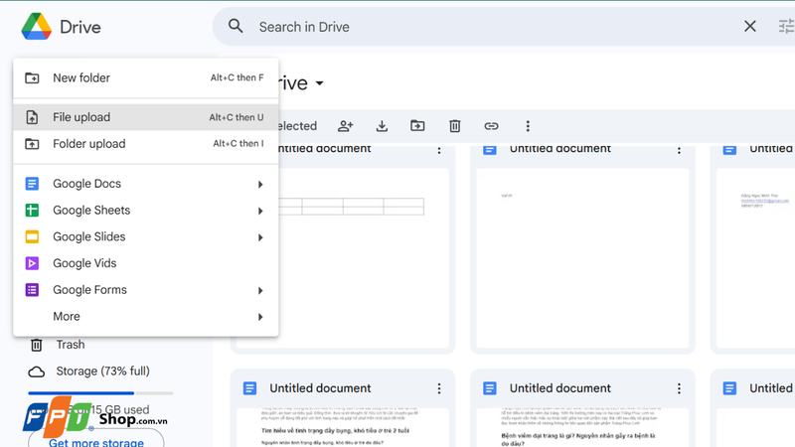Open second top-row Untitled document thumbnail
Screen dimensions: 795x447
click(x=582, y=257)
